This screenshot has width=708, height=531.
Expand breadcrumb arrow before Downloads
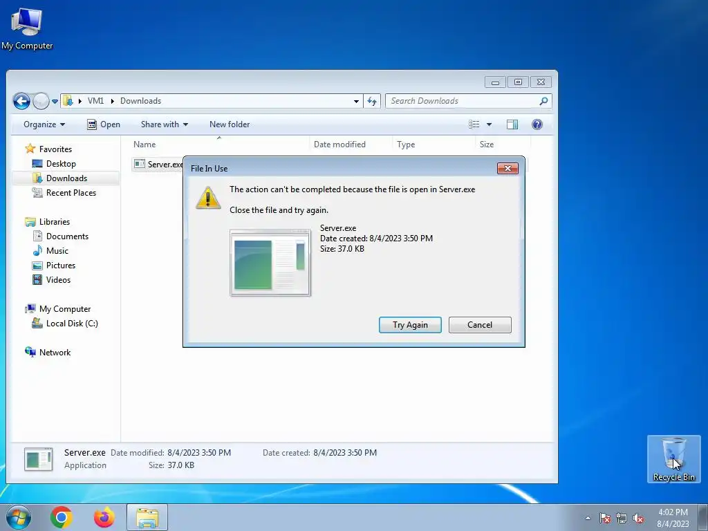113,101
